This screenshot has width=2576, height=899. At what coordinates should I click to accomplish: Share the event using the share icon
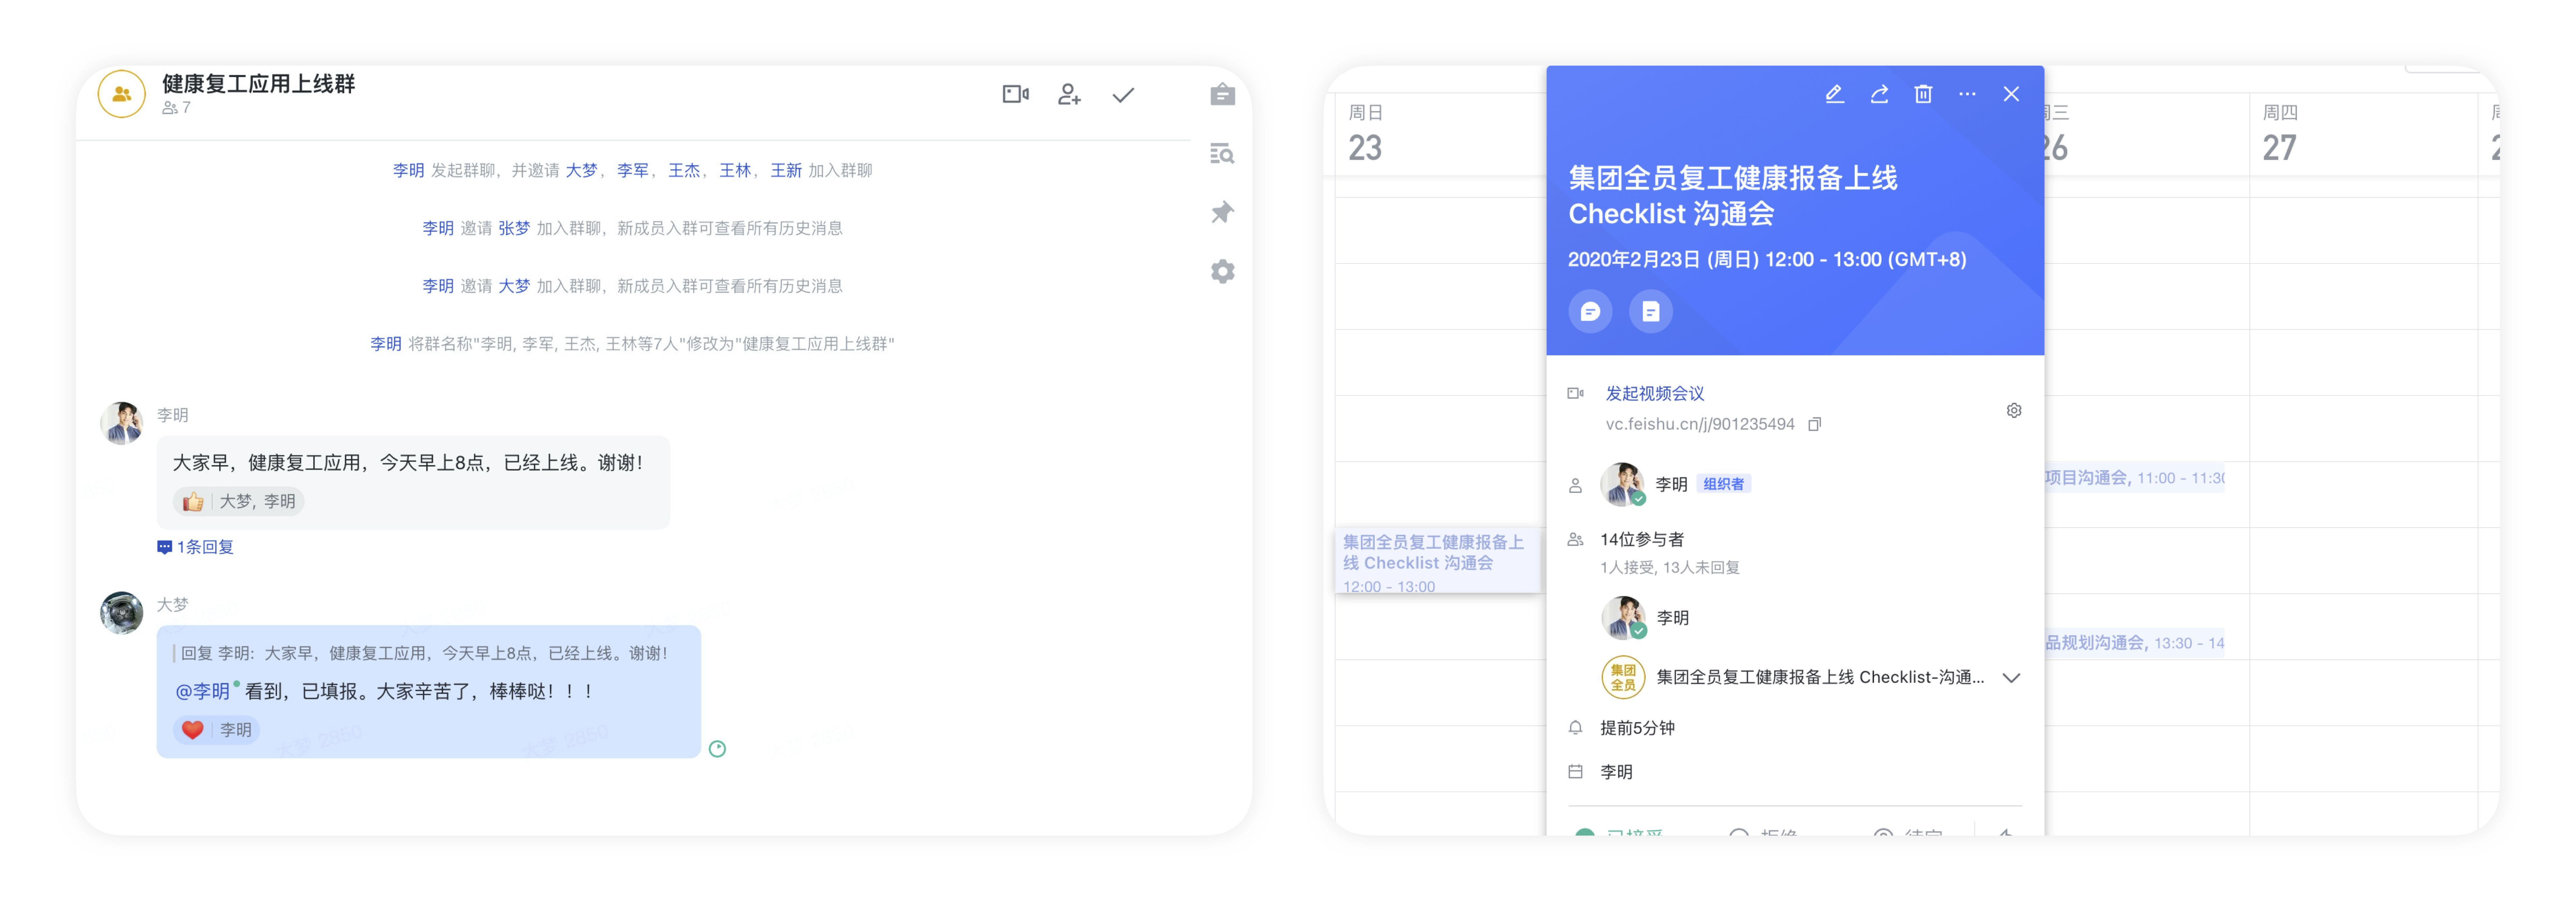click(1879, 94)
